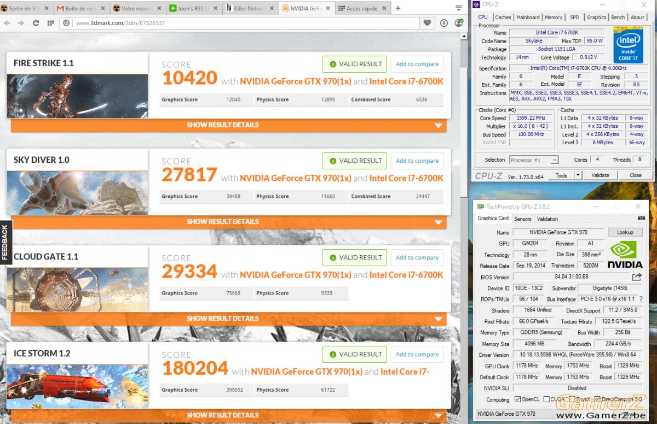Open a new browser tab
Image resolution: width=657 pixels, height=424 pixels.
398,8
